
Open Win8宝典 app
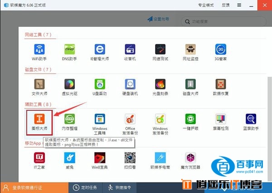(x=100, y=161)
